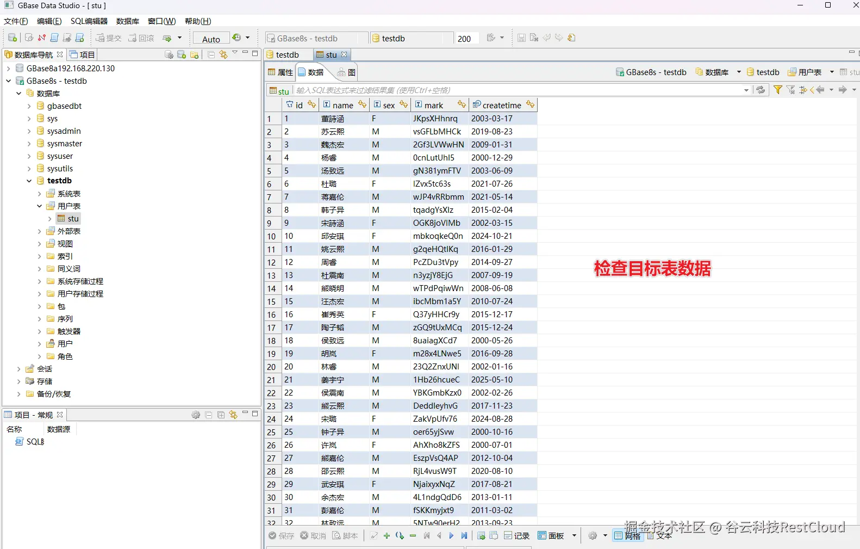Collapse the GBase8s - testdb connection node
860x549 pixels.
pos(8,81)
